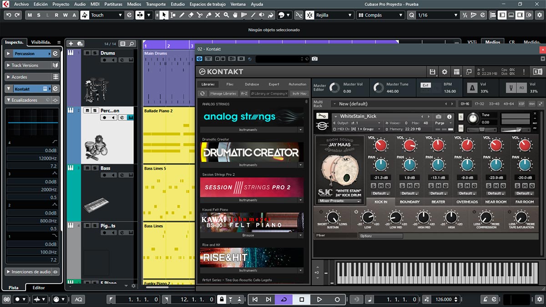Click the Master Vol knob in Kontakt
Viewport: 546px width, 307px height.
pyautogui.click(x=334, y=87)
